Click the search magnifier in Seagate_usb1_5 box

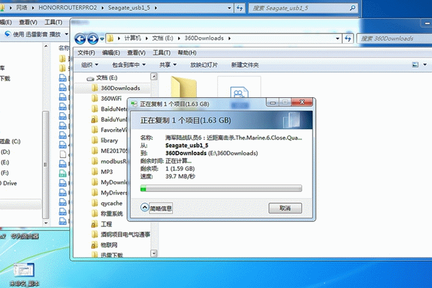(352, 8)
